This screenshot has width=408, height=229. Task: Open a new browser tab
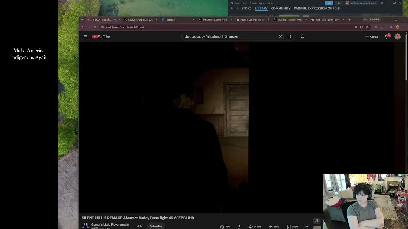click(x=349, y=20)
